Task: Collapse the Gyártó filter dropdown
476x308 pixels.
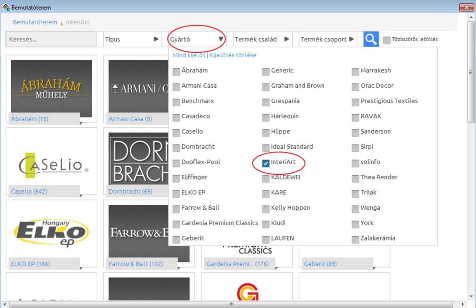Action: (x=197, y=39)
